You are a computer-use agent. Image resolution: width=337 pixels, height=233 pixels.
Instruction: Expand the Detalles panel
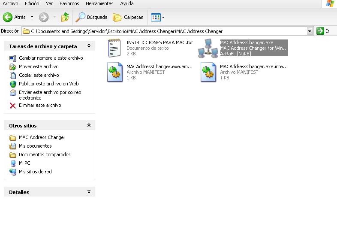[89, 192]
